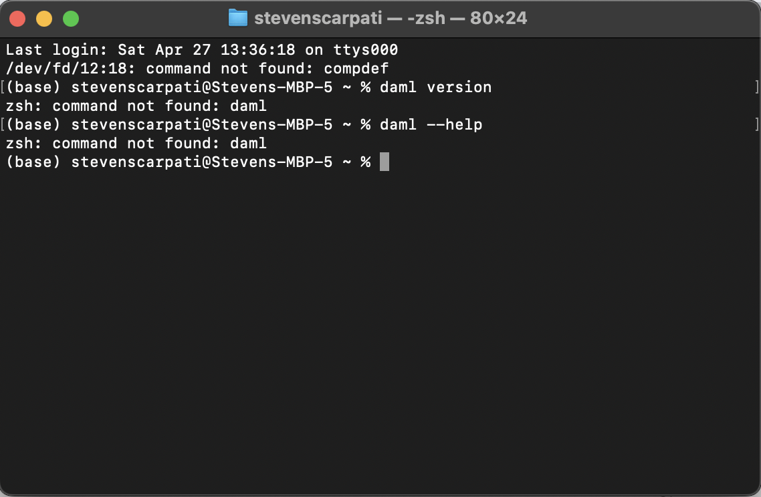Viewport: 761px width, 497px height.
Task: Click the left bracket mark beside "daml --help" prompt
Action: [x=3, y=124]
